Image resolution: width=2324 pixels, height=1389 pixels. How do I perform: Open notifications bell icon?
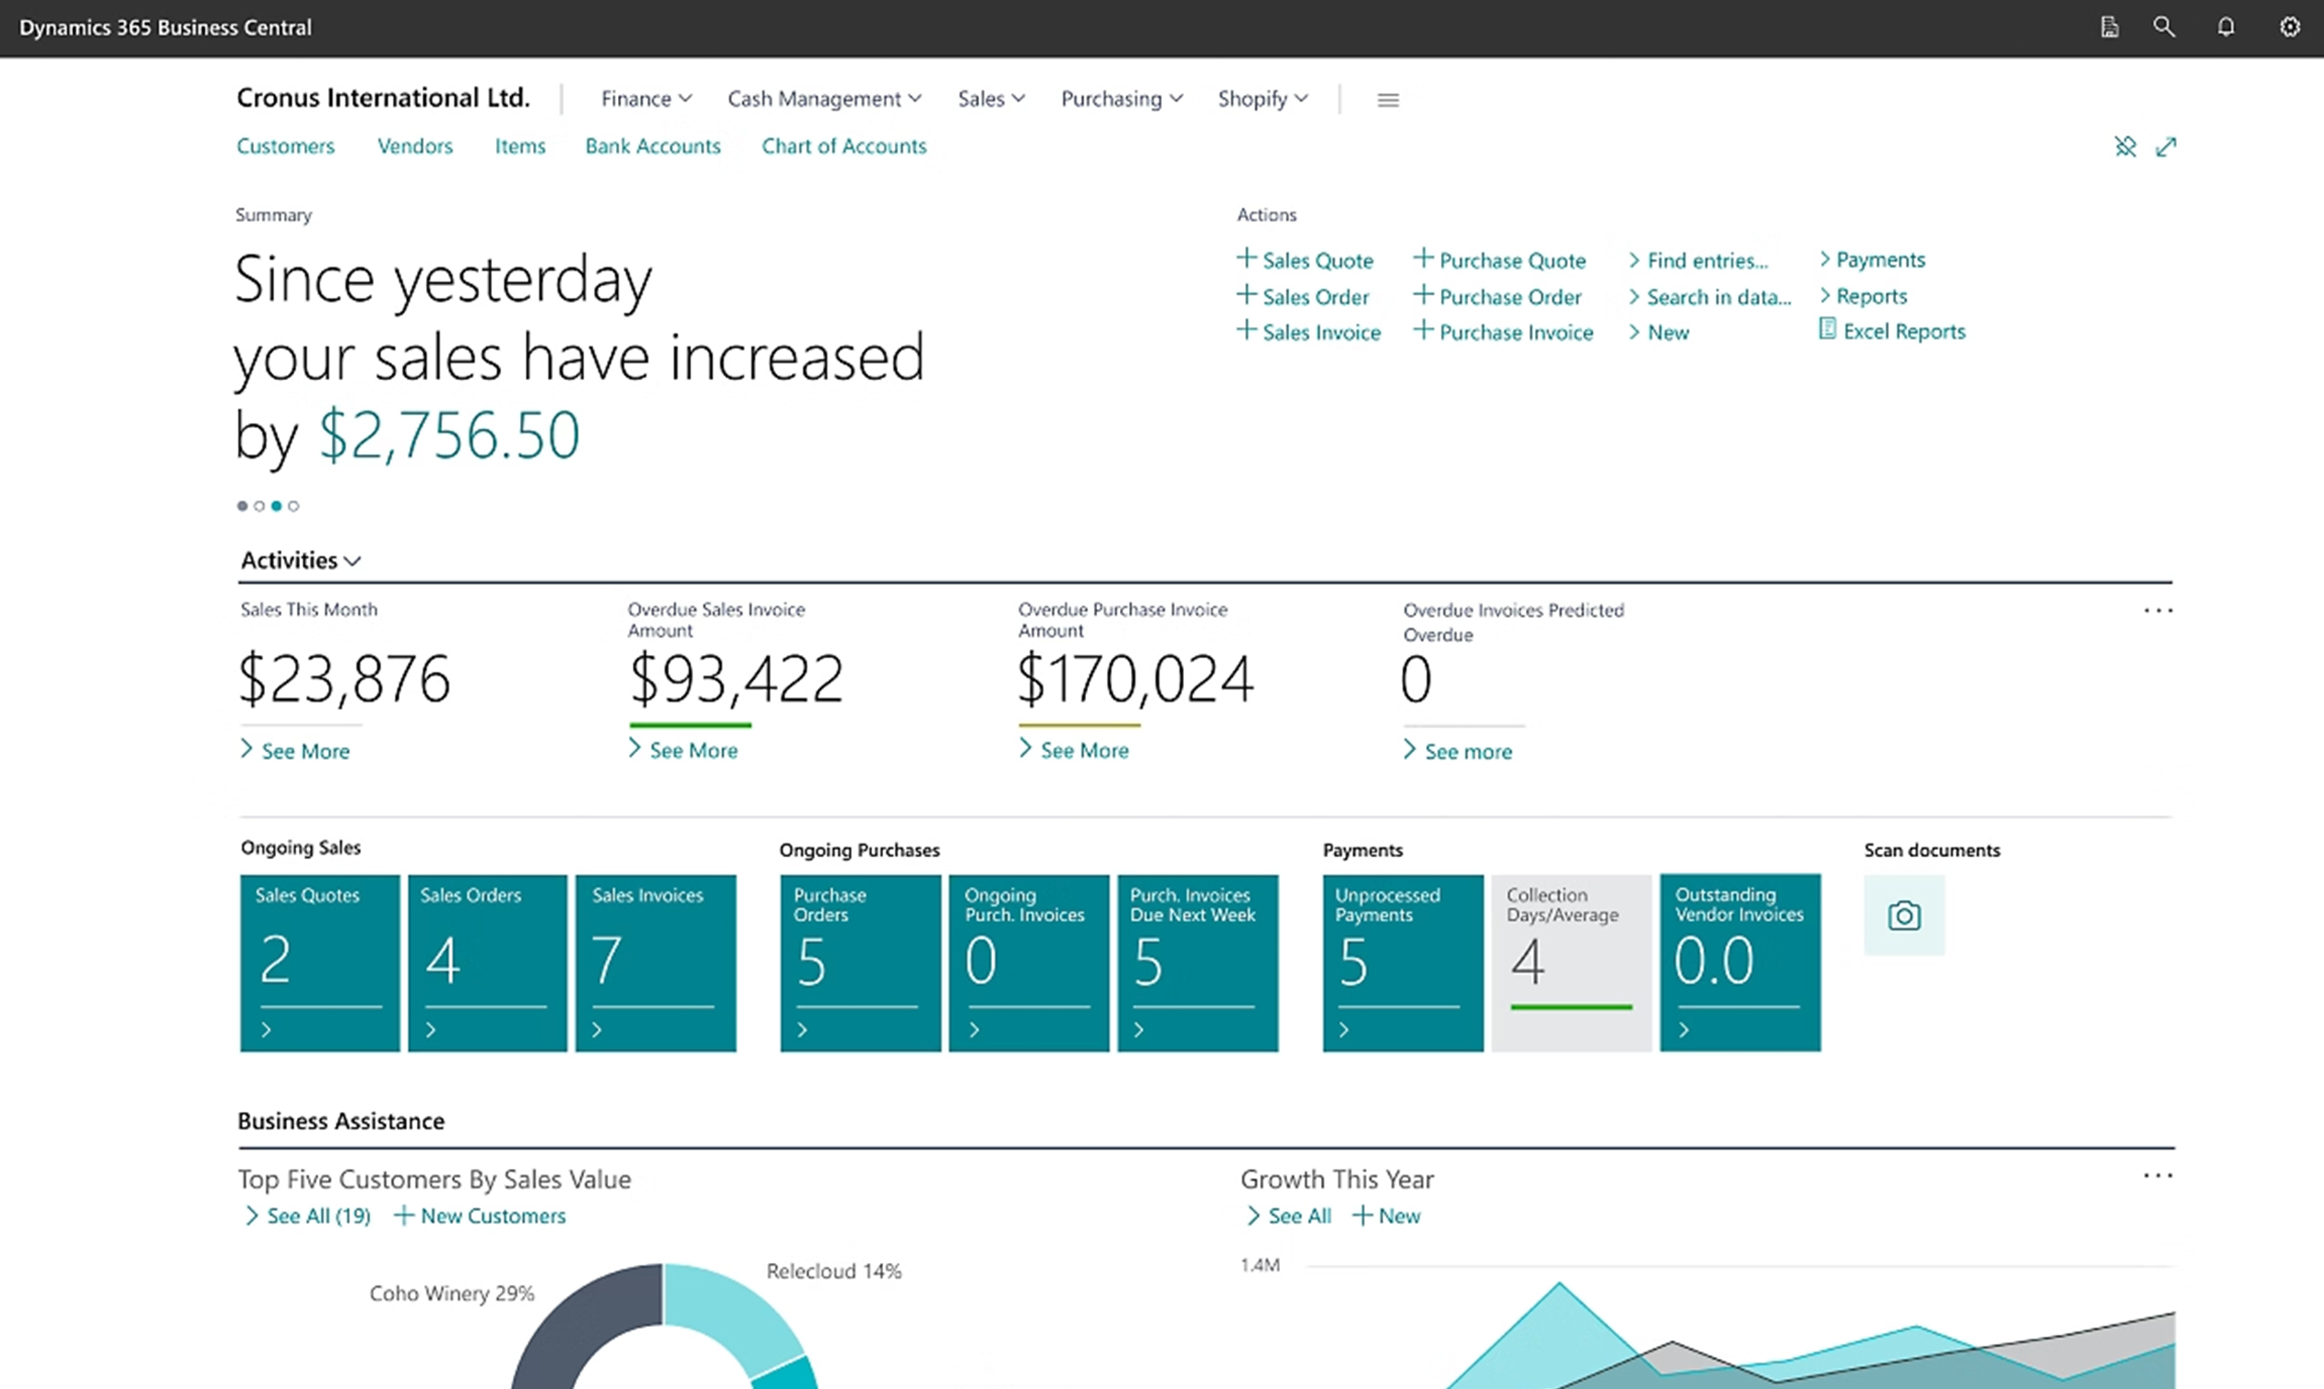2225,27
